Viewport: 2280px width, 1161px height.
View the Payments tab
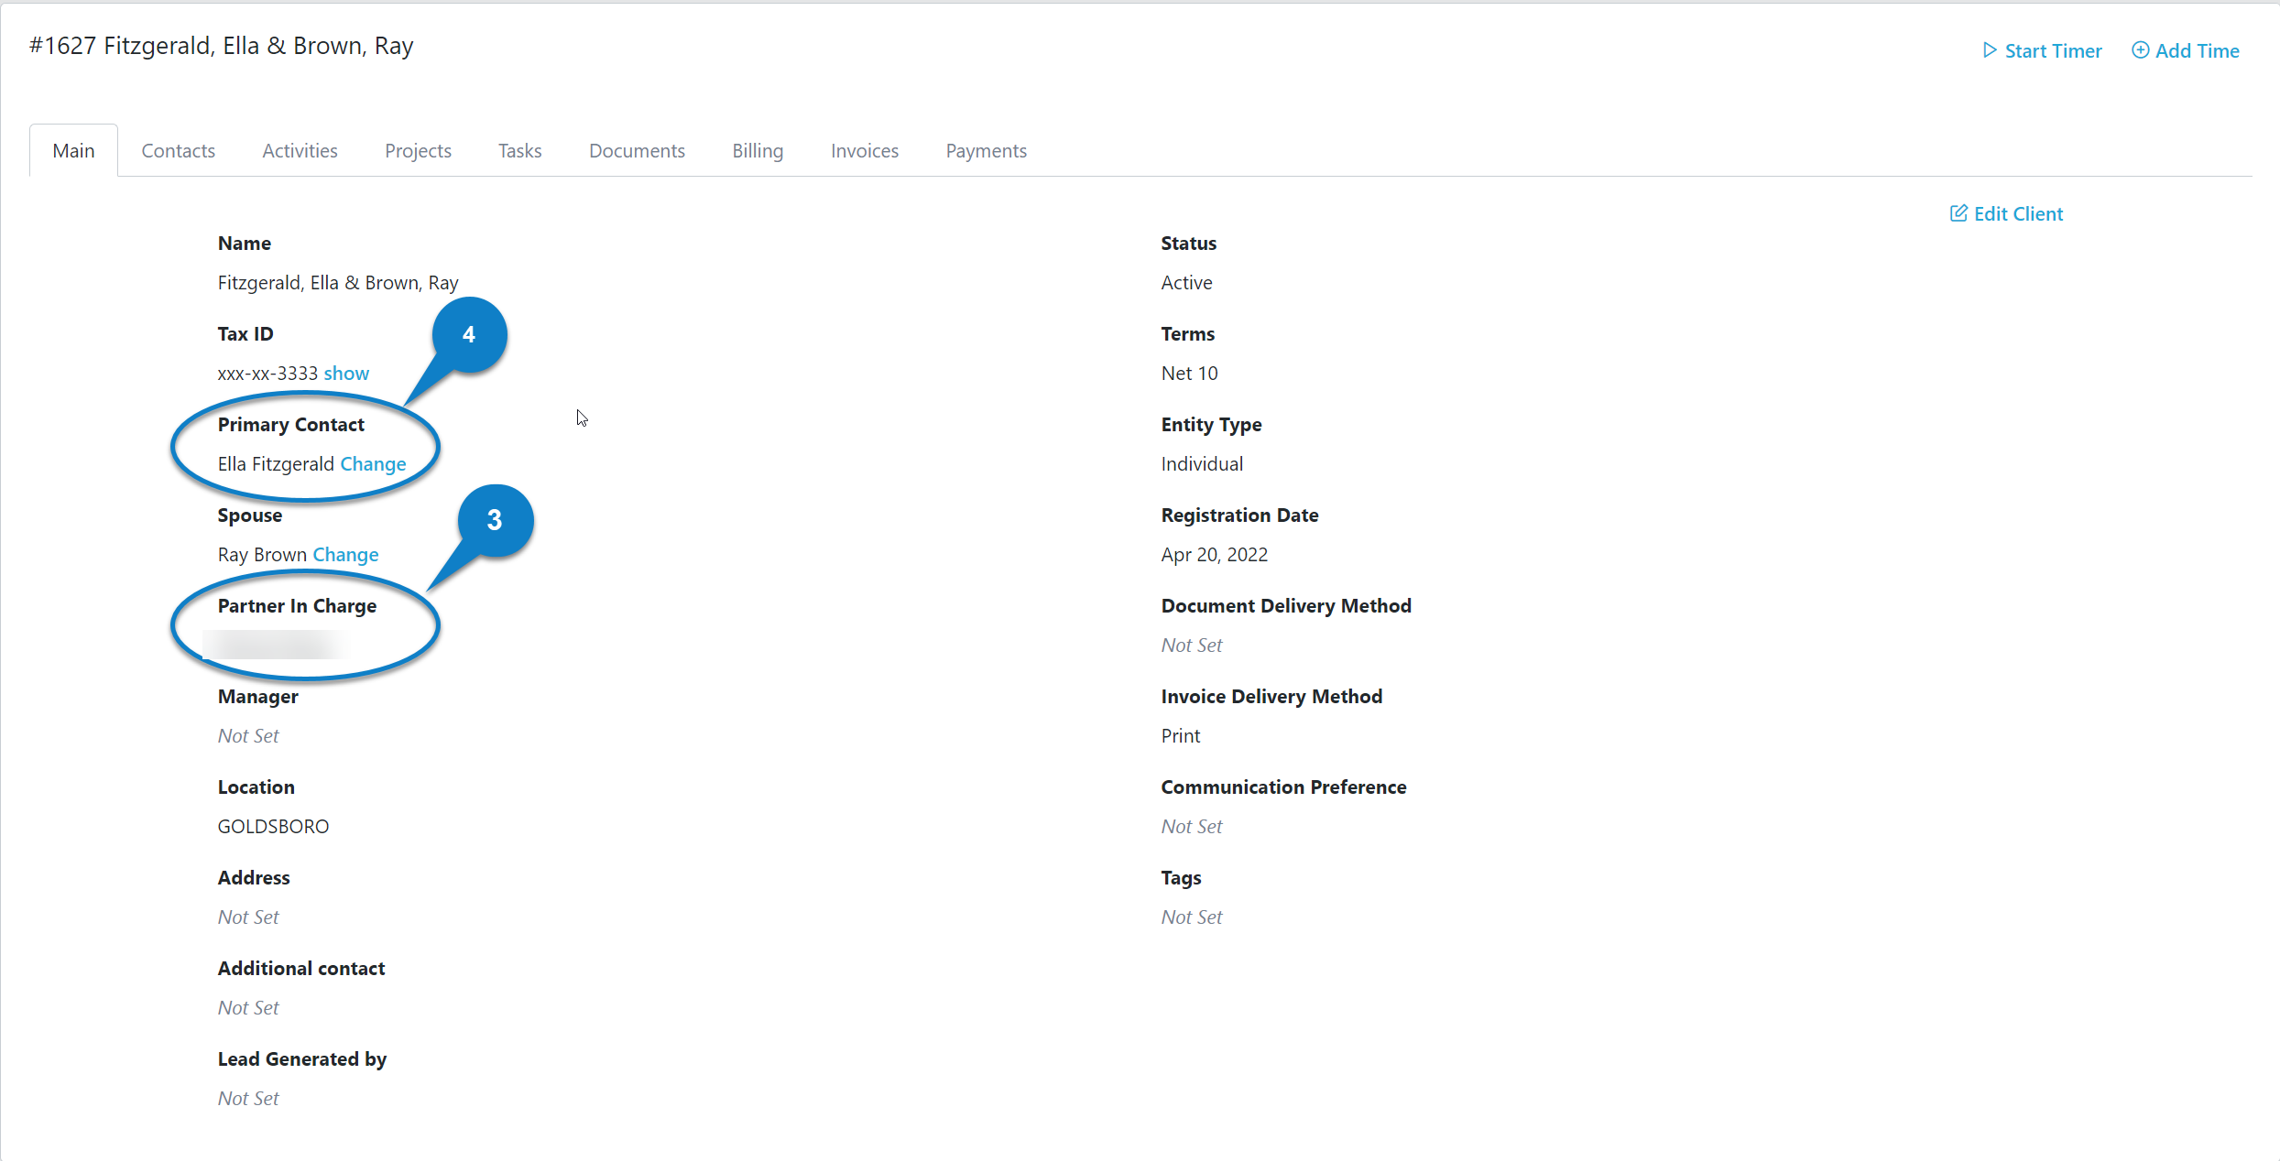click(x=986, y=150)
